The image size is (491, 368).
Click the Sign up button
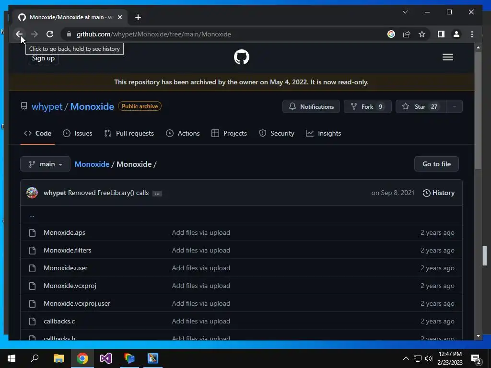[x=43, y=58]
